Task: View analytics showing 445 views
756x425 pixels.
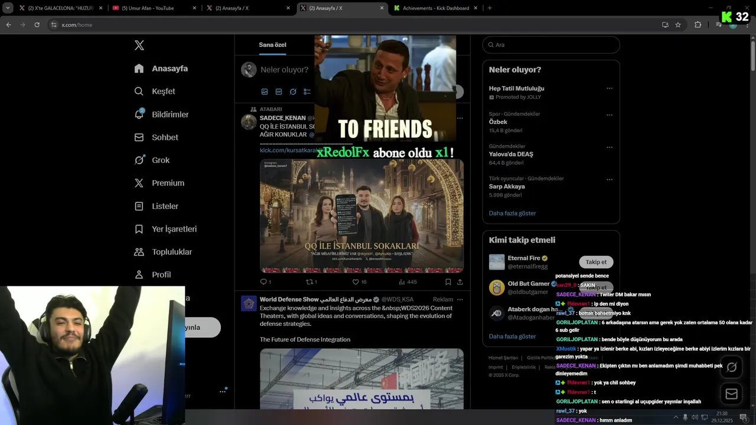Action: point(408,282)
